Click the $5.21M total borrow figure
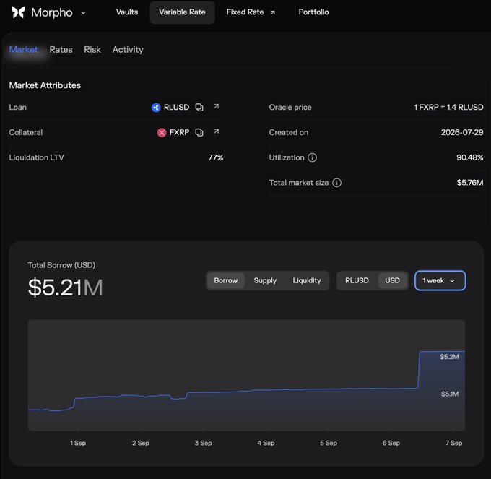 pyautogui.click(x=66, y=288)
